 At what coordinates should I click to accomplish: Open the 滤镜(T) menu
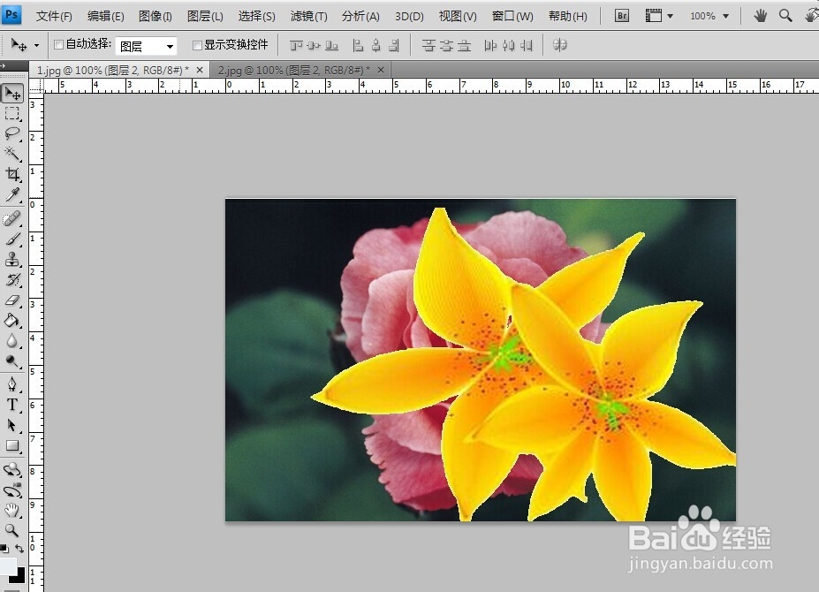308,16
